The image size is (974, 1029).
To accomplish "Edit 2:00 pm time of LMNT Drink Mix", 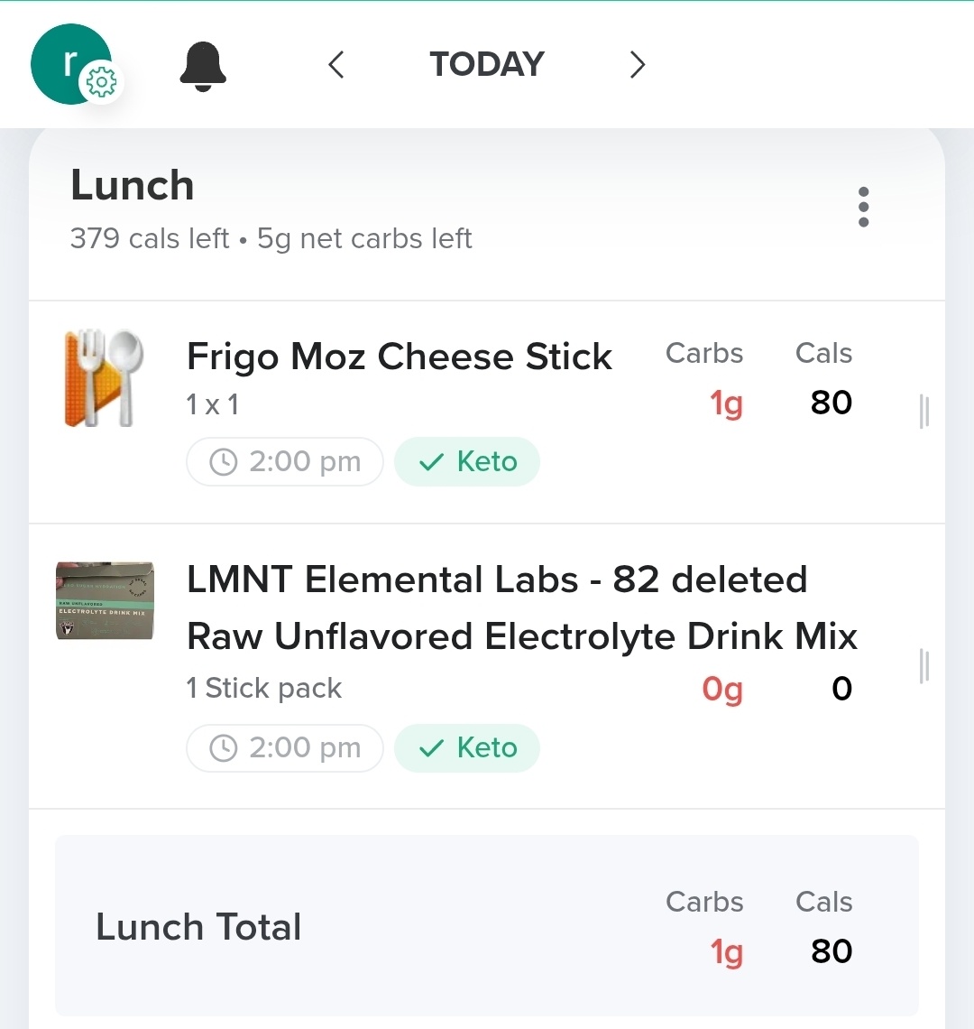I will click(x=285, y=748).
